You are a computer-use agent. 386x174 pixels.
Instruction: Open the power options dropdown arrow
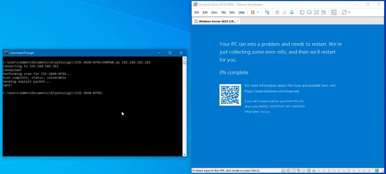(x=258, y=12)
